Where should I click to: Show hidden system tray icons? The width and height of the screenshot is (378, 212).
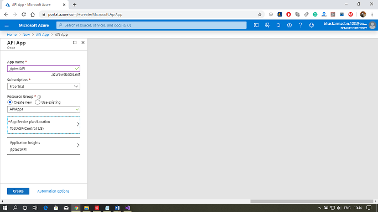coord(319,208)
